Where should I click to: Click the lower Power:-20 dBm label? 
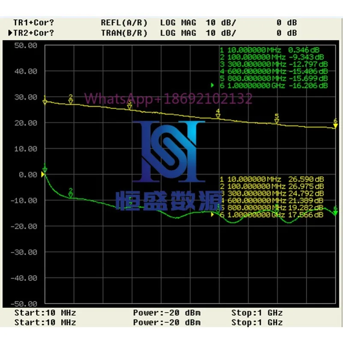(x=167, y=322)
